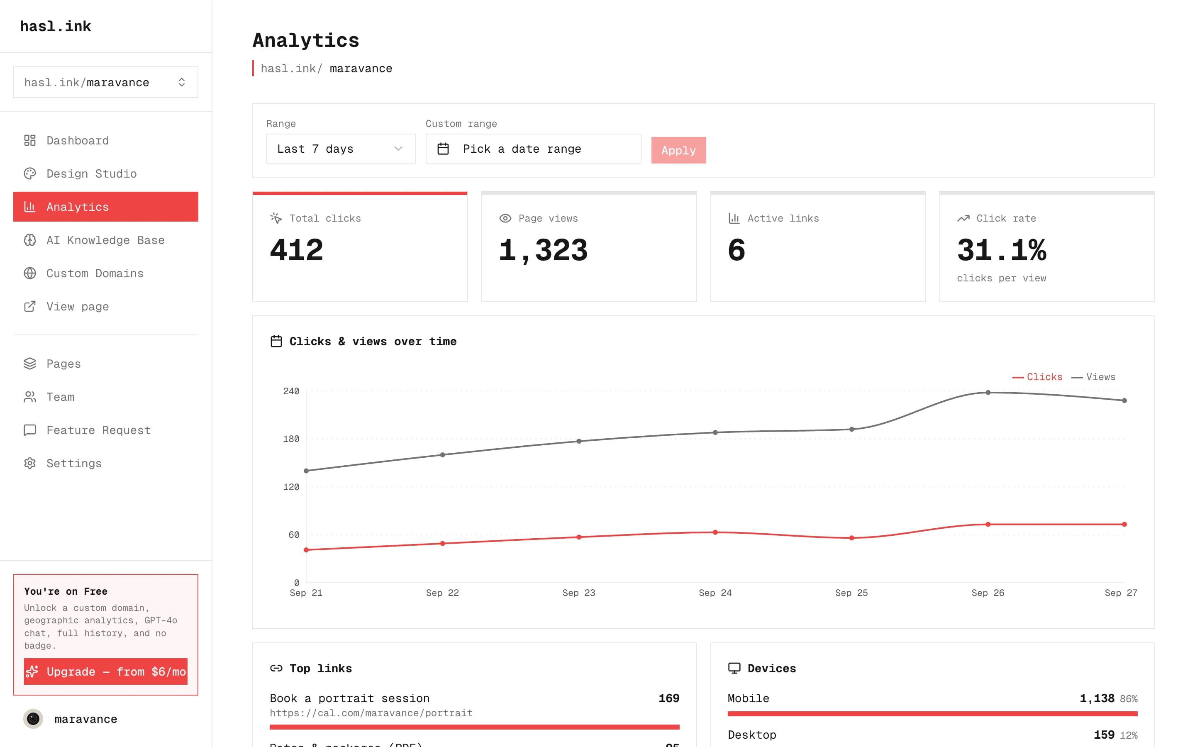Open the Feature Request sidebar item

106,430
